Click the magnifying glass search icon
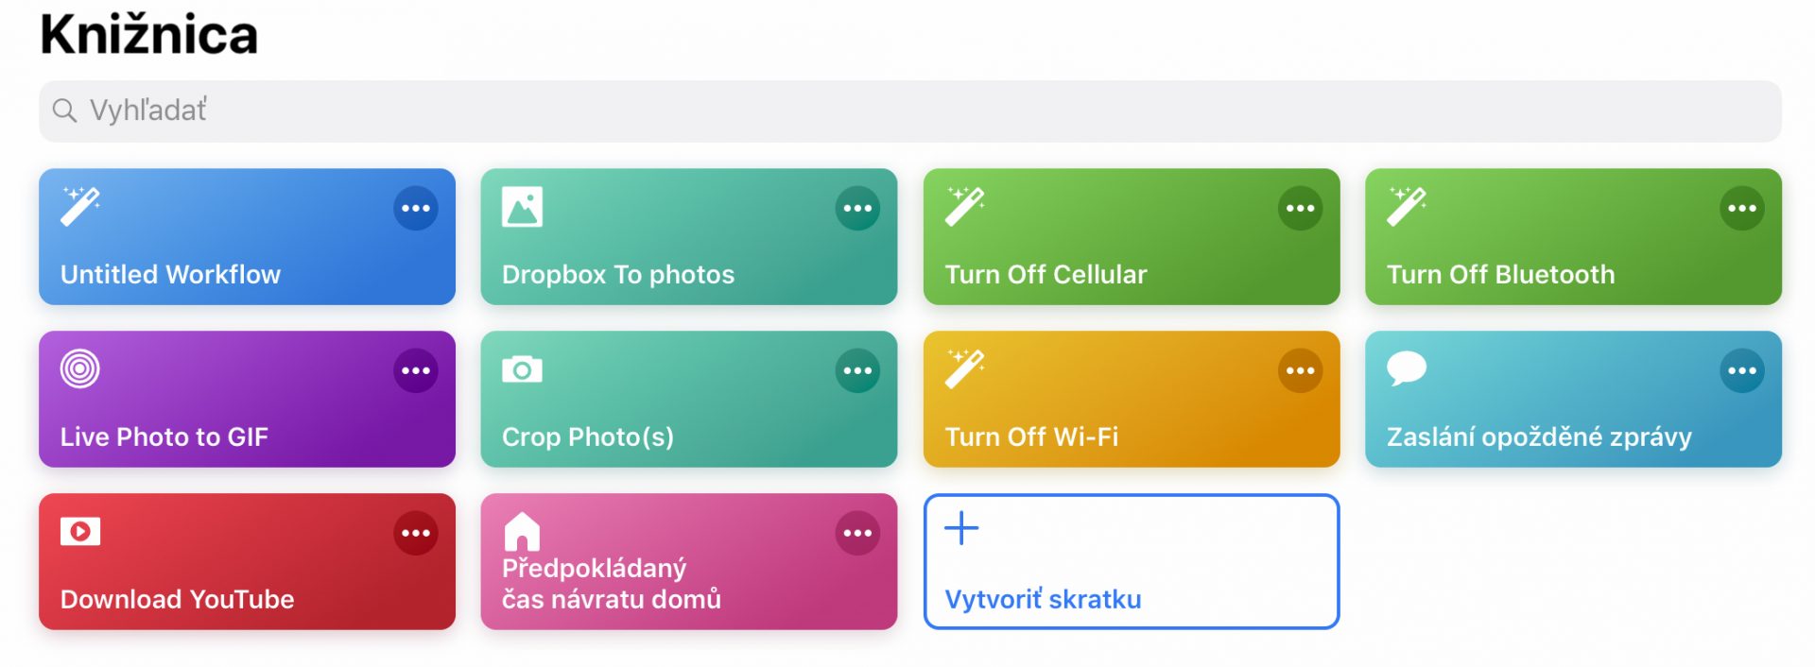The image size is (1815, 667). 64,111
